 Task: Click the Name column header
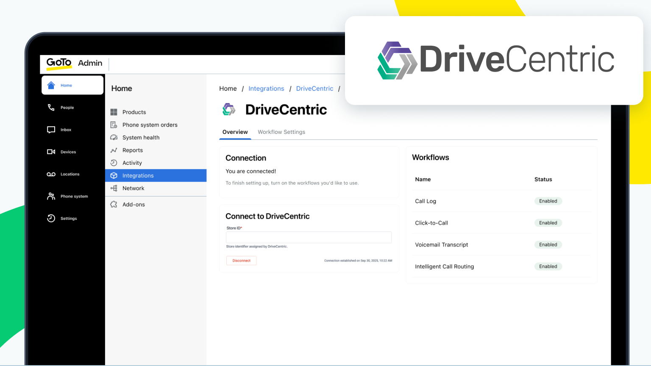coord(423,180)
